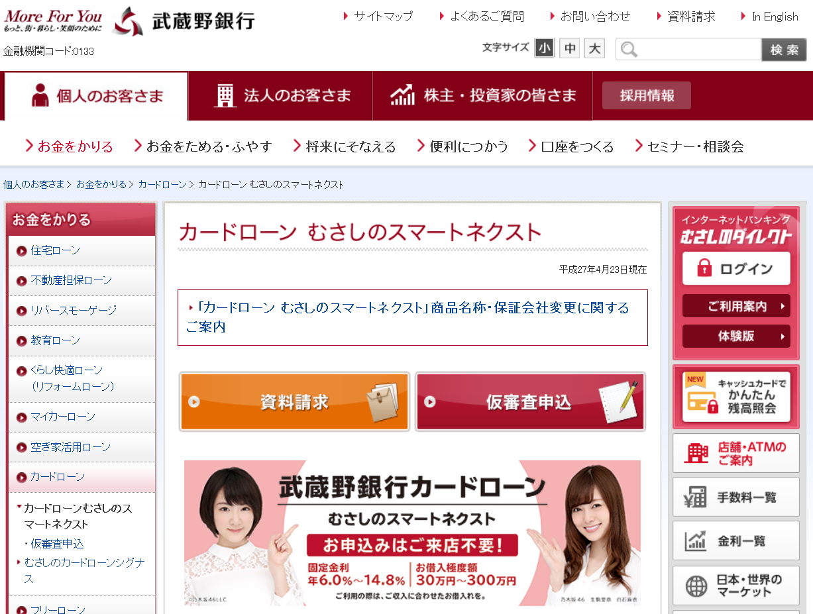Image resolution: width=813 pixels, height=614 pixels.
Task: Click the chart icon on 株主・投資家の皆さま tab
Action: pos(403,95)
